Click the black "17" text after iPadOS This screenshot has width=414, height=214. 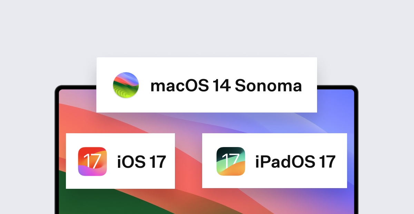click(x=327, y=162)
